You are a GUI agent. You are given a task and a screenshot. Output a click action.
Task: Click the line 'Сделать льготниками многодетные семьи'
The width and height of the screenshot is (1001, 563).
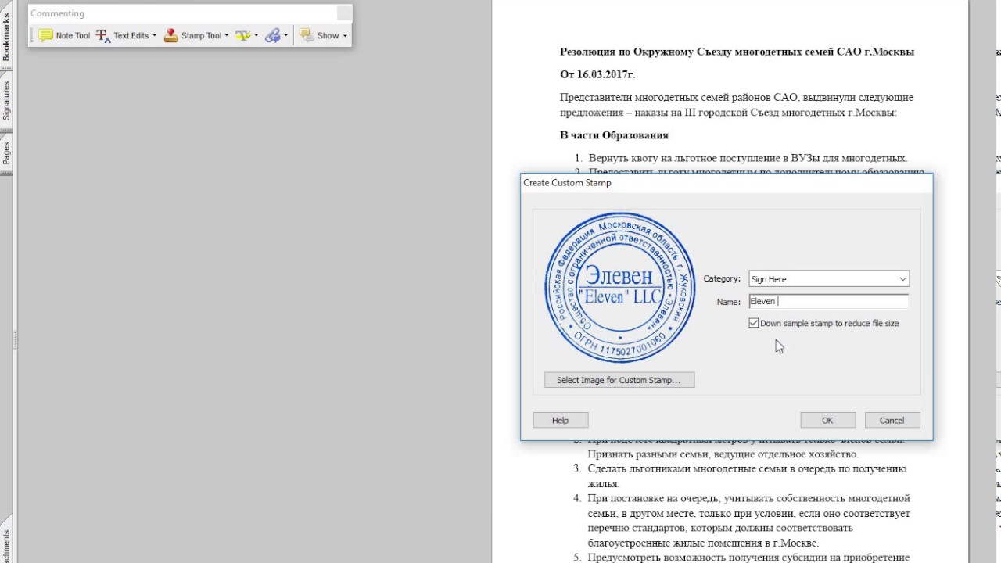[747, 468]
